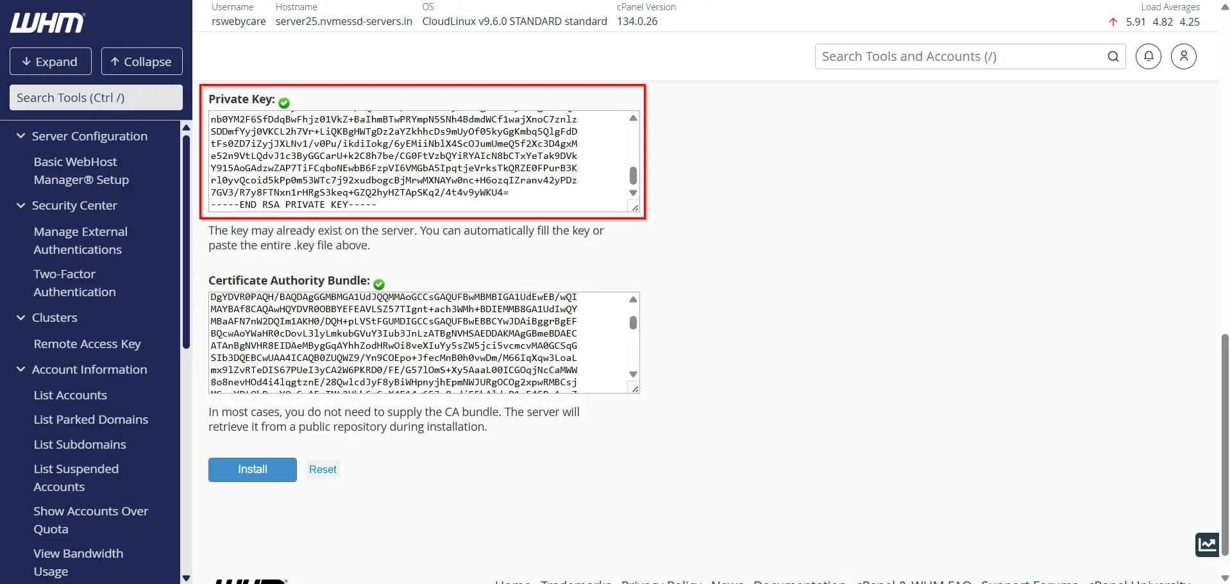Click the cPanel version 134.0.26
The height and width of the screenshot is (584, 1230).
(637, 21)
